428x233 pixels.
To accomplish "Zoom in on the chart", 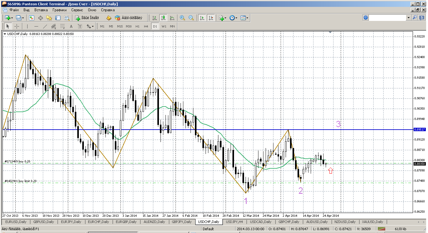I will click(182, 18).
